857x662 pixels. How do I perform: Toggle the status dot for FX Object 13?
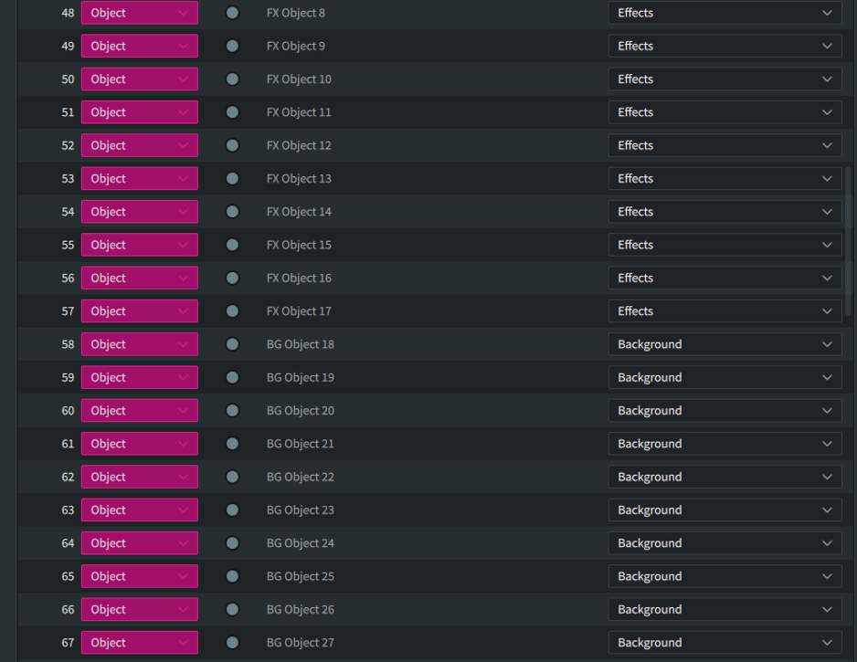(232, 179)
